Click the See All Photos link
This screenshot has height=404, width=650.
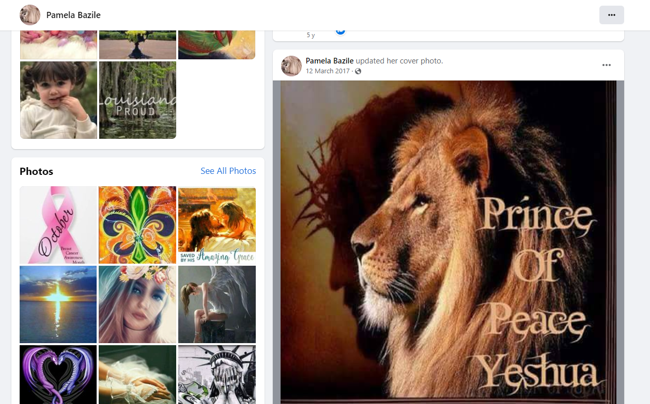click(228, 171)
